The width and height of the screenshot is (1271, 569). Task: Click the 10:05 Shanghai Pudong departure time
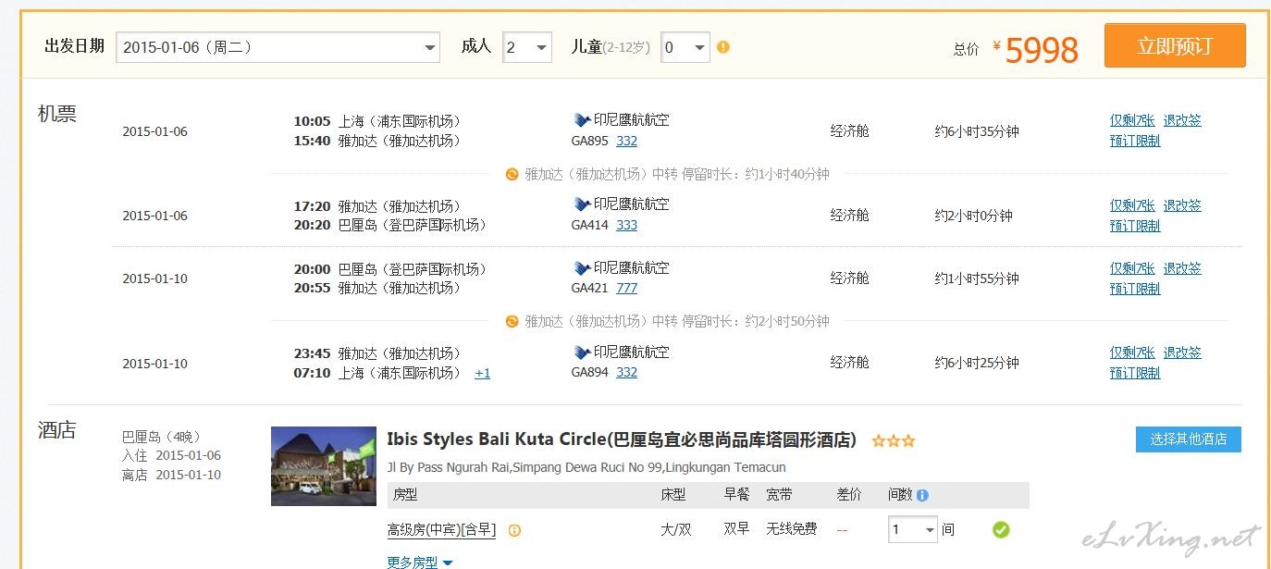coord(312,121)
